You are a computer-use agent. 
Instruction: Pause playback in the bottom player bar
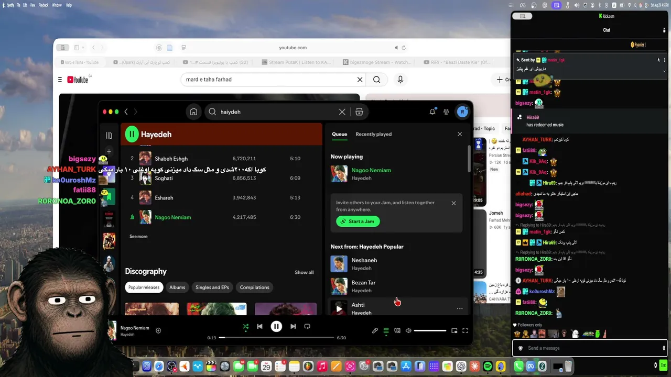[x=276, y=326]
